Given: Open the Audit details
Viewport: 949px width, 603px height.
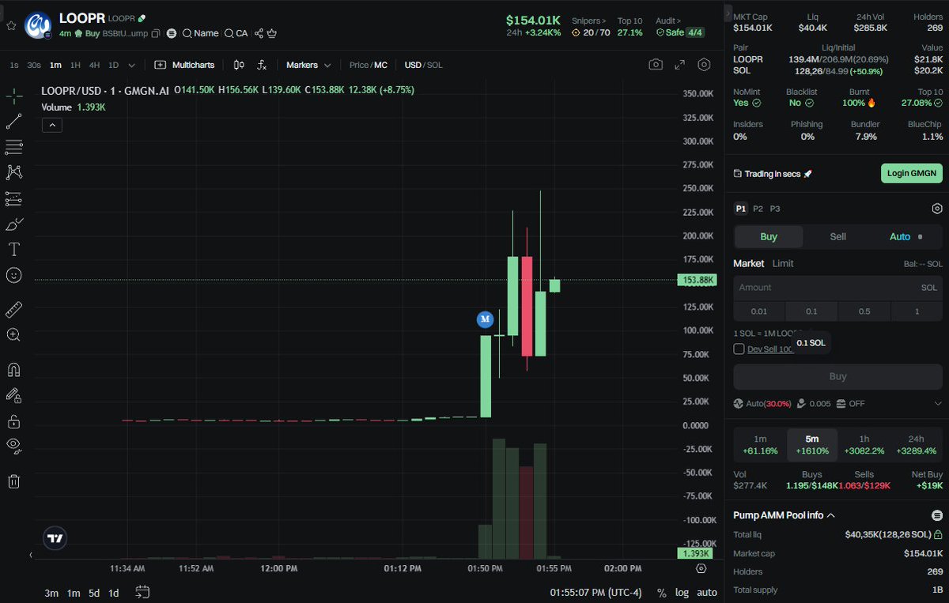Looking at the screenshot, I should pyautogui.click(x=667, y=21).
